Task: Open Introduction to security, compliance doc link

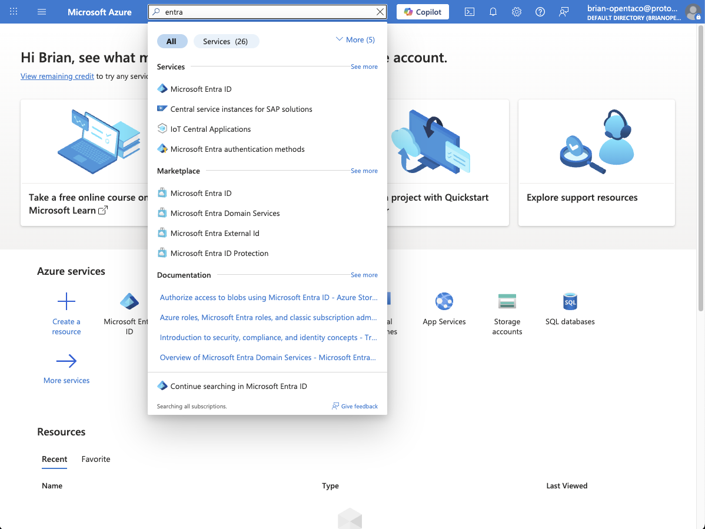Action: coord(268,338)
